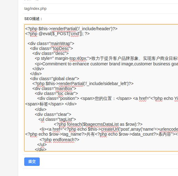Click the renderPartial('/_include/sidebar_left') line
Image resolution: width=178 pixels, height=176 pixels.
83,84
